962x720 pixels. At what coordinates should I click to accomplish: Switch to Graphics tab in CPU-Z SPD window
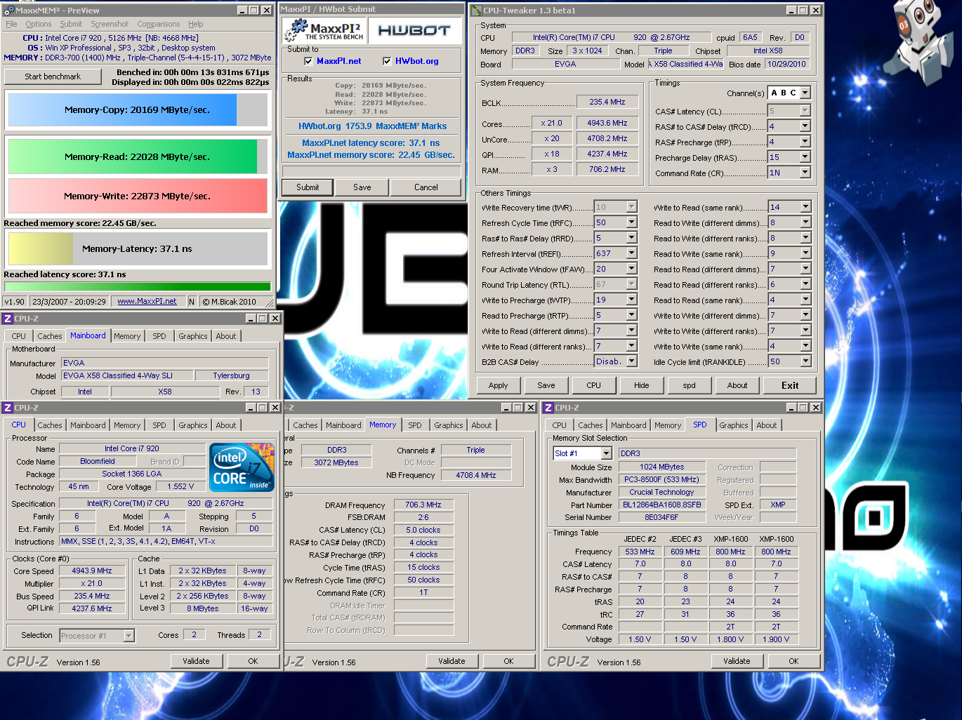point(734,425)
